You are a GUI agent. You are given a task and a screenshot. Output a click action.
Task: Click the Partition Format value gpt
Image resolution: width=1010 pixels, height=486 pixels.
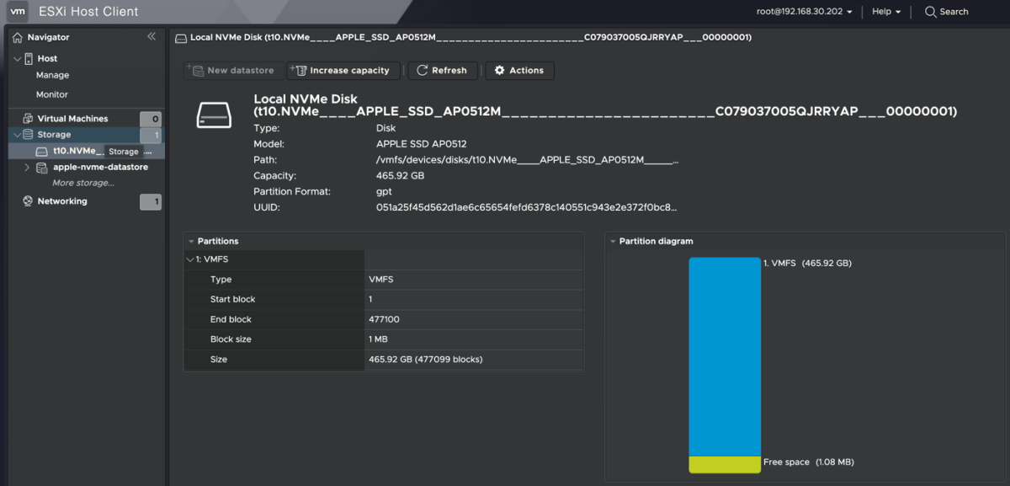[x=384, y=192]
